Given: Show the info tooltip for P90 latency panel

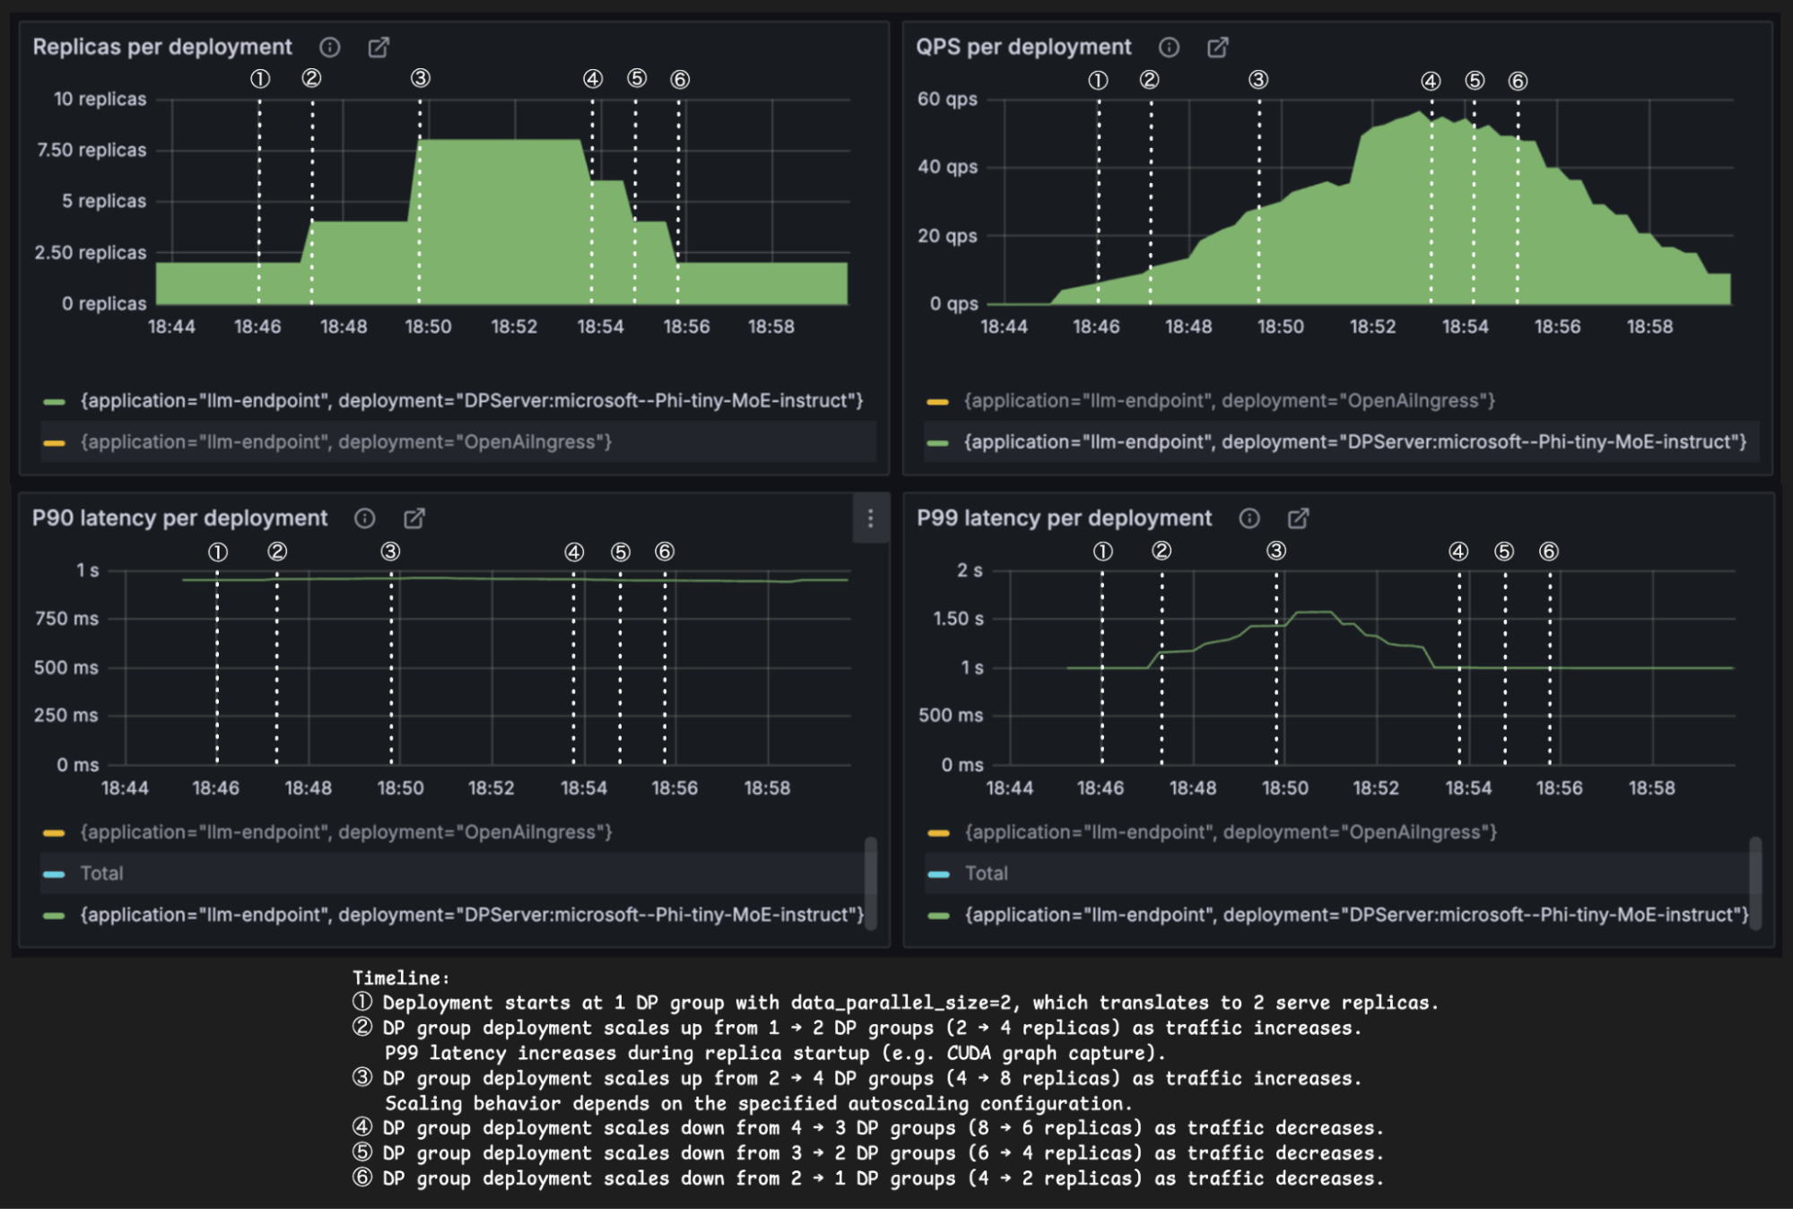Looking at the screenshot, I should click(x=364, y=518).
